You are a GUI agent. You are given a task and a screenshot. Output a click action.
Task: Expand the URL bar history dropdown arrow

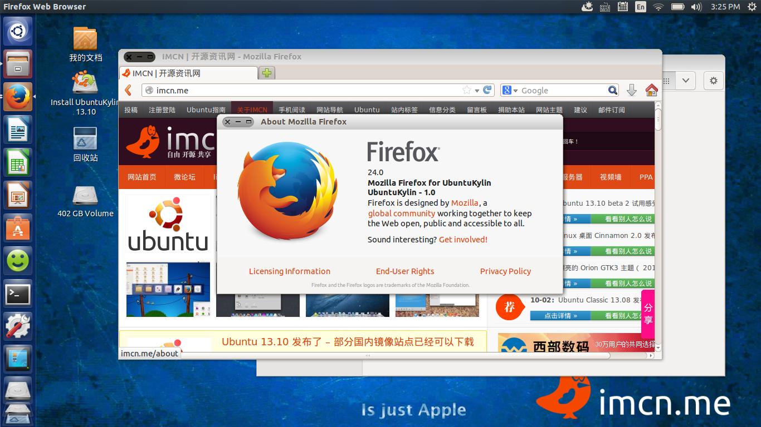coord(477,91)
